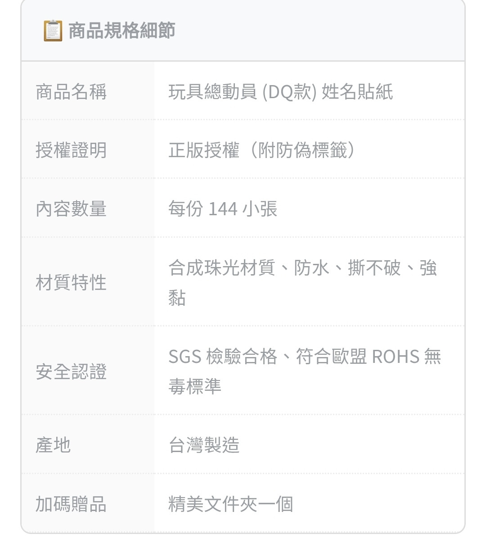The height and width of the screenshot is (543, 486).
Task: Tap the 撕不破 text in material row
Action: coord(374,268)
